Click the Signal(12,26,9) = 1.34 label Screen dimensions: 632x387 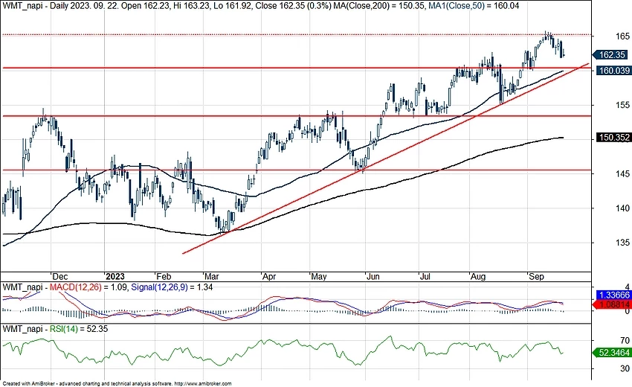[x=172, y=287]
